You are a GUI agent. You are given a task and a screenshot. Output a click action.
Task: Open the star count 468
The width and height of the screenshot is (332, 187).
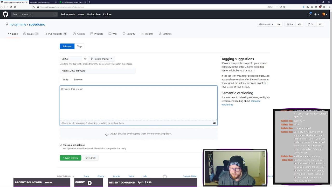coord(299,24)
